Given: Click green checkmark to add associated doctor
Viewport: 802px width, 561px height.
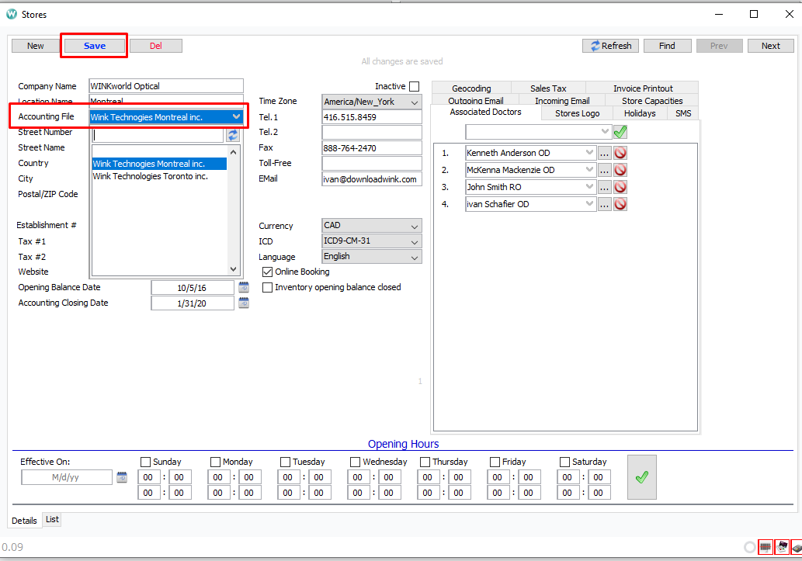Looking at the screenshot, I should click(619, 131).
